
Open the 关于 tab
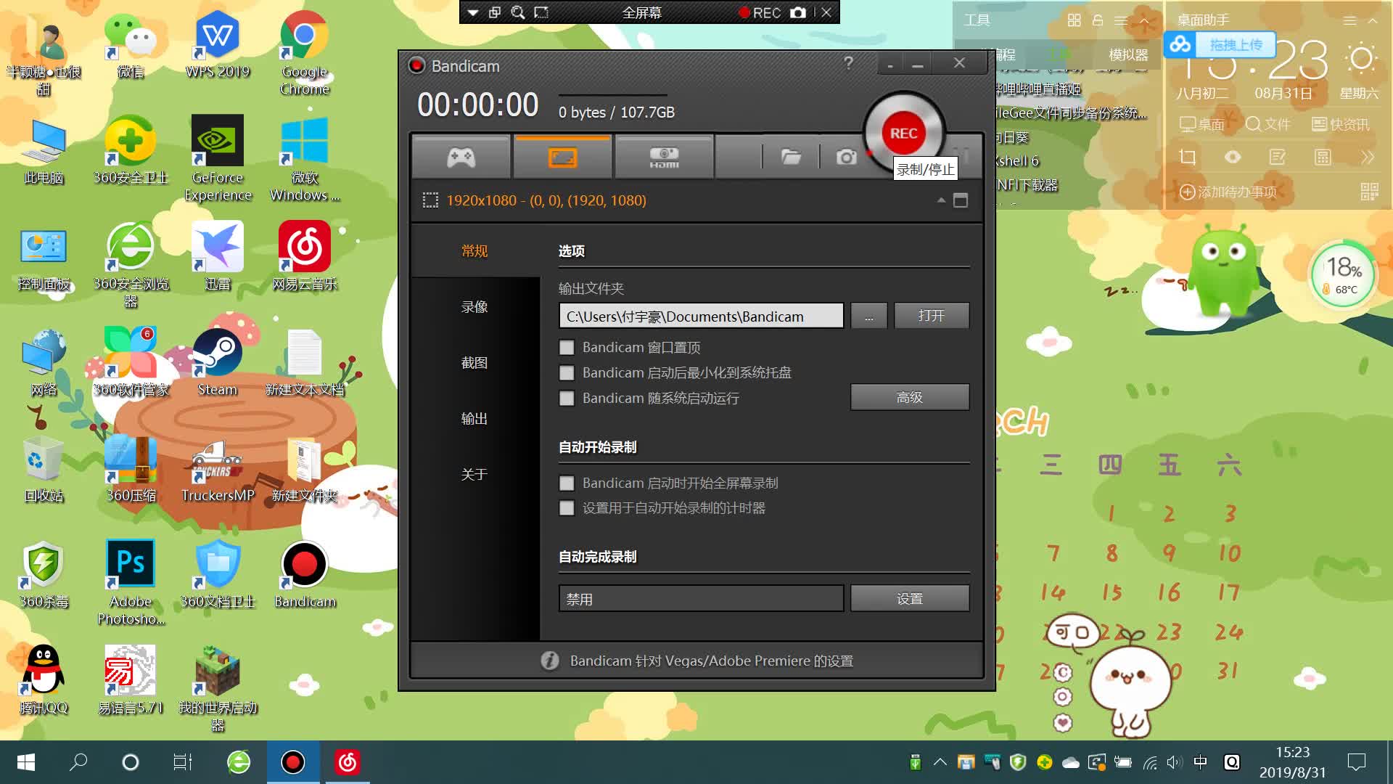pyautogui.click(x=474, y=475)
